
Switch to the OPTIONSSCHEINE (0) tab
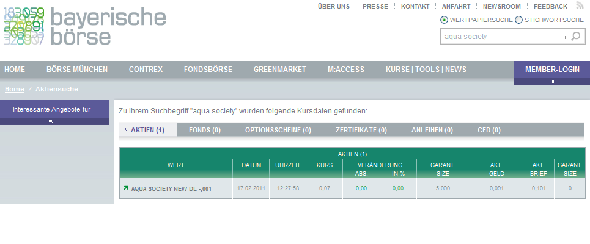point(278,131)
